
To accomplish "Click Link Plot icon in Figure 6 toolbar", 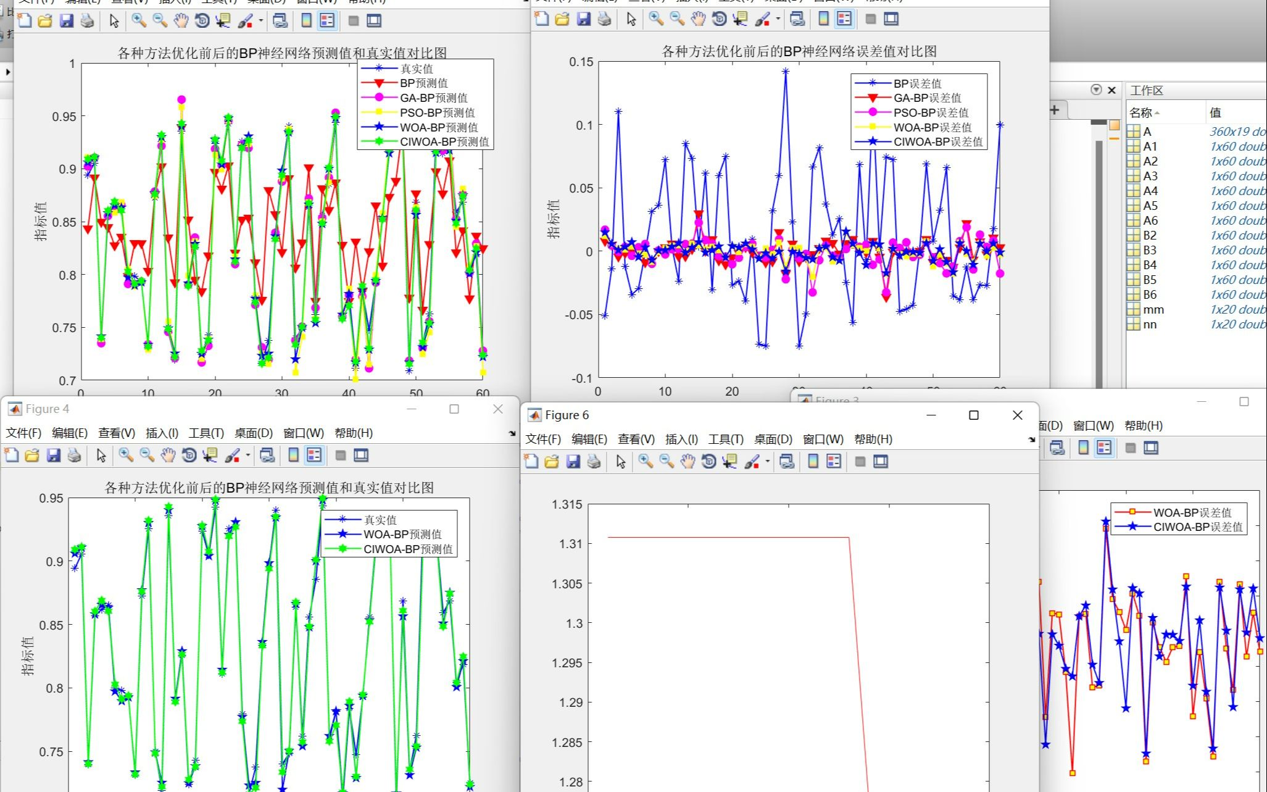I will click(786, 461).
